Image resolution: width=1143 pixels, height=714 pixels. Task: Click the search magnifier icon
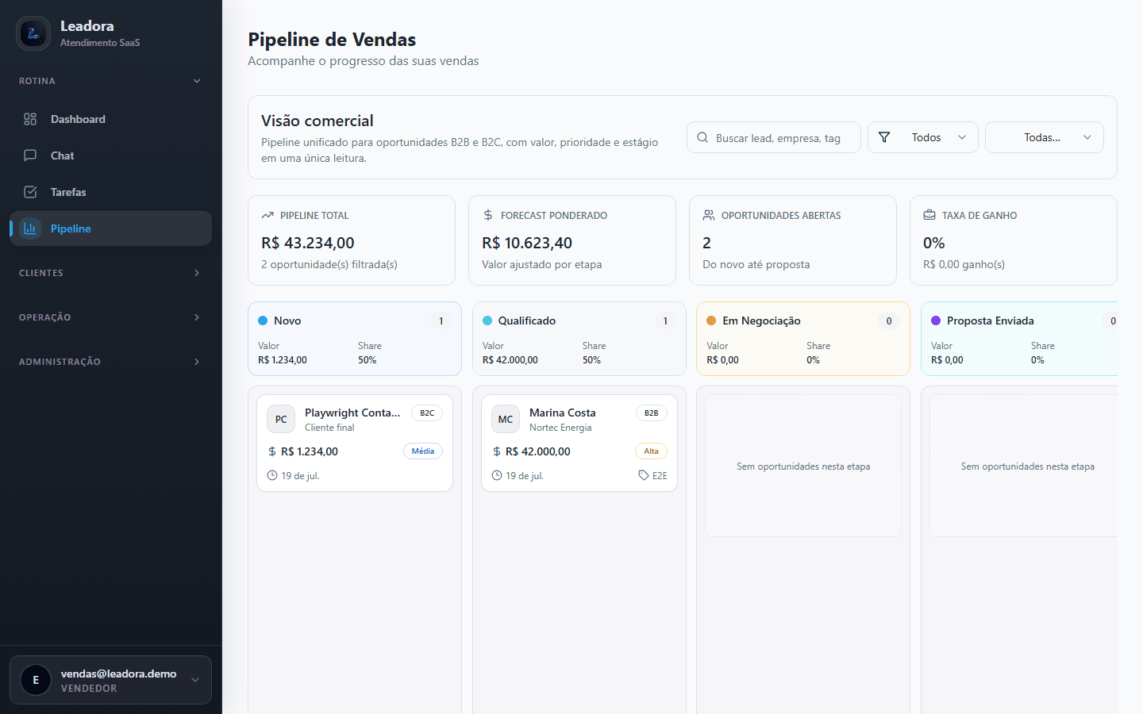(x=702, y=137)
